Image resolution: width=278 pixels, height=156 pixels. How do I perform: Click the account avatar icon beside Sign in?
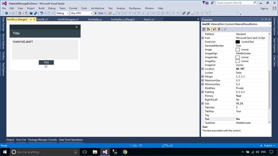[275, 8]
